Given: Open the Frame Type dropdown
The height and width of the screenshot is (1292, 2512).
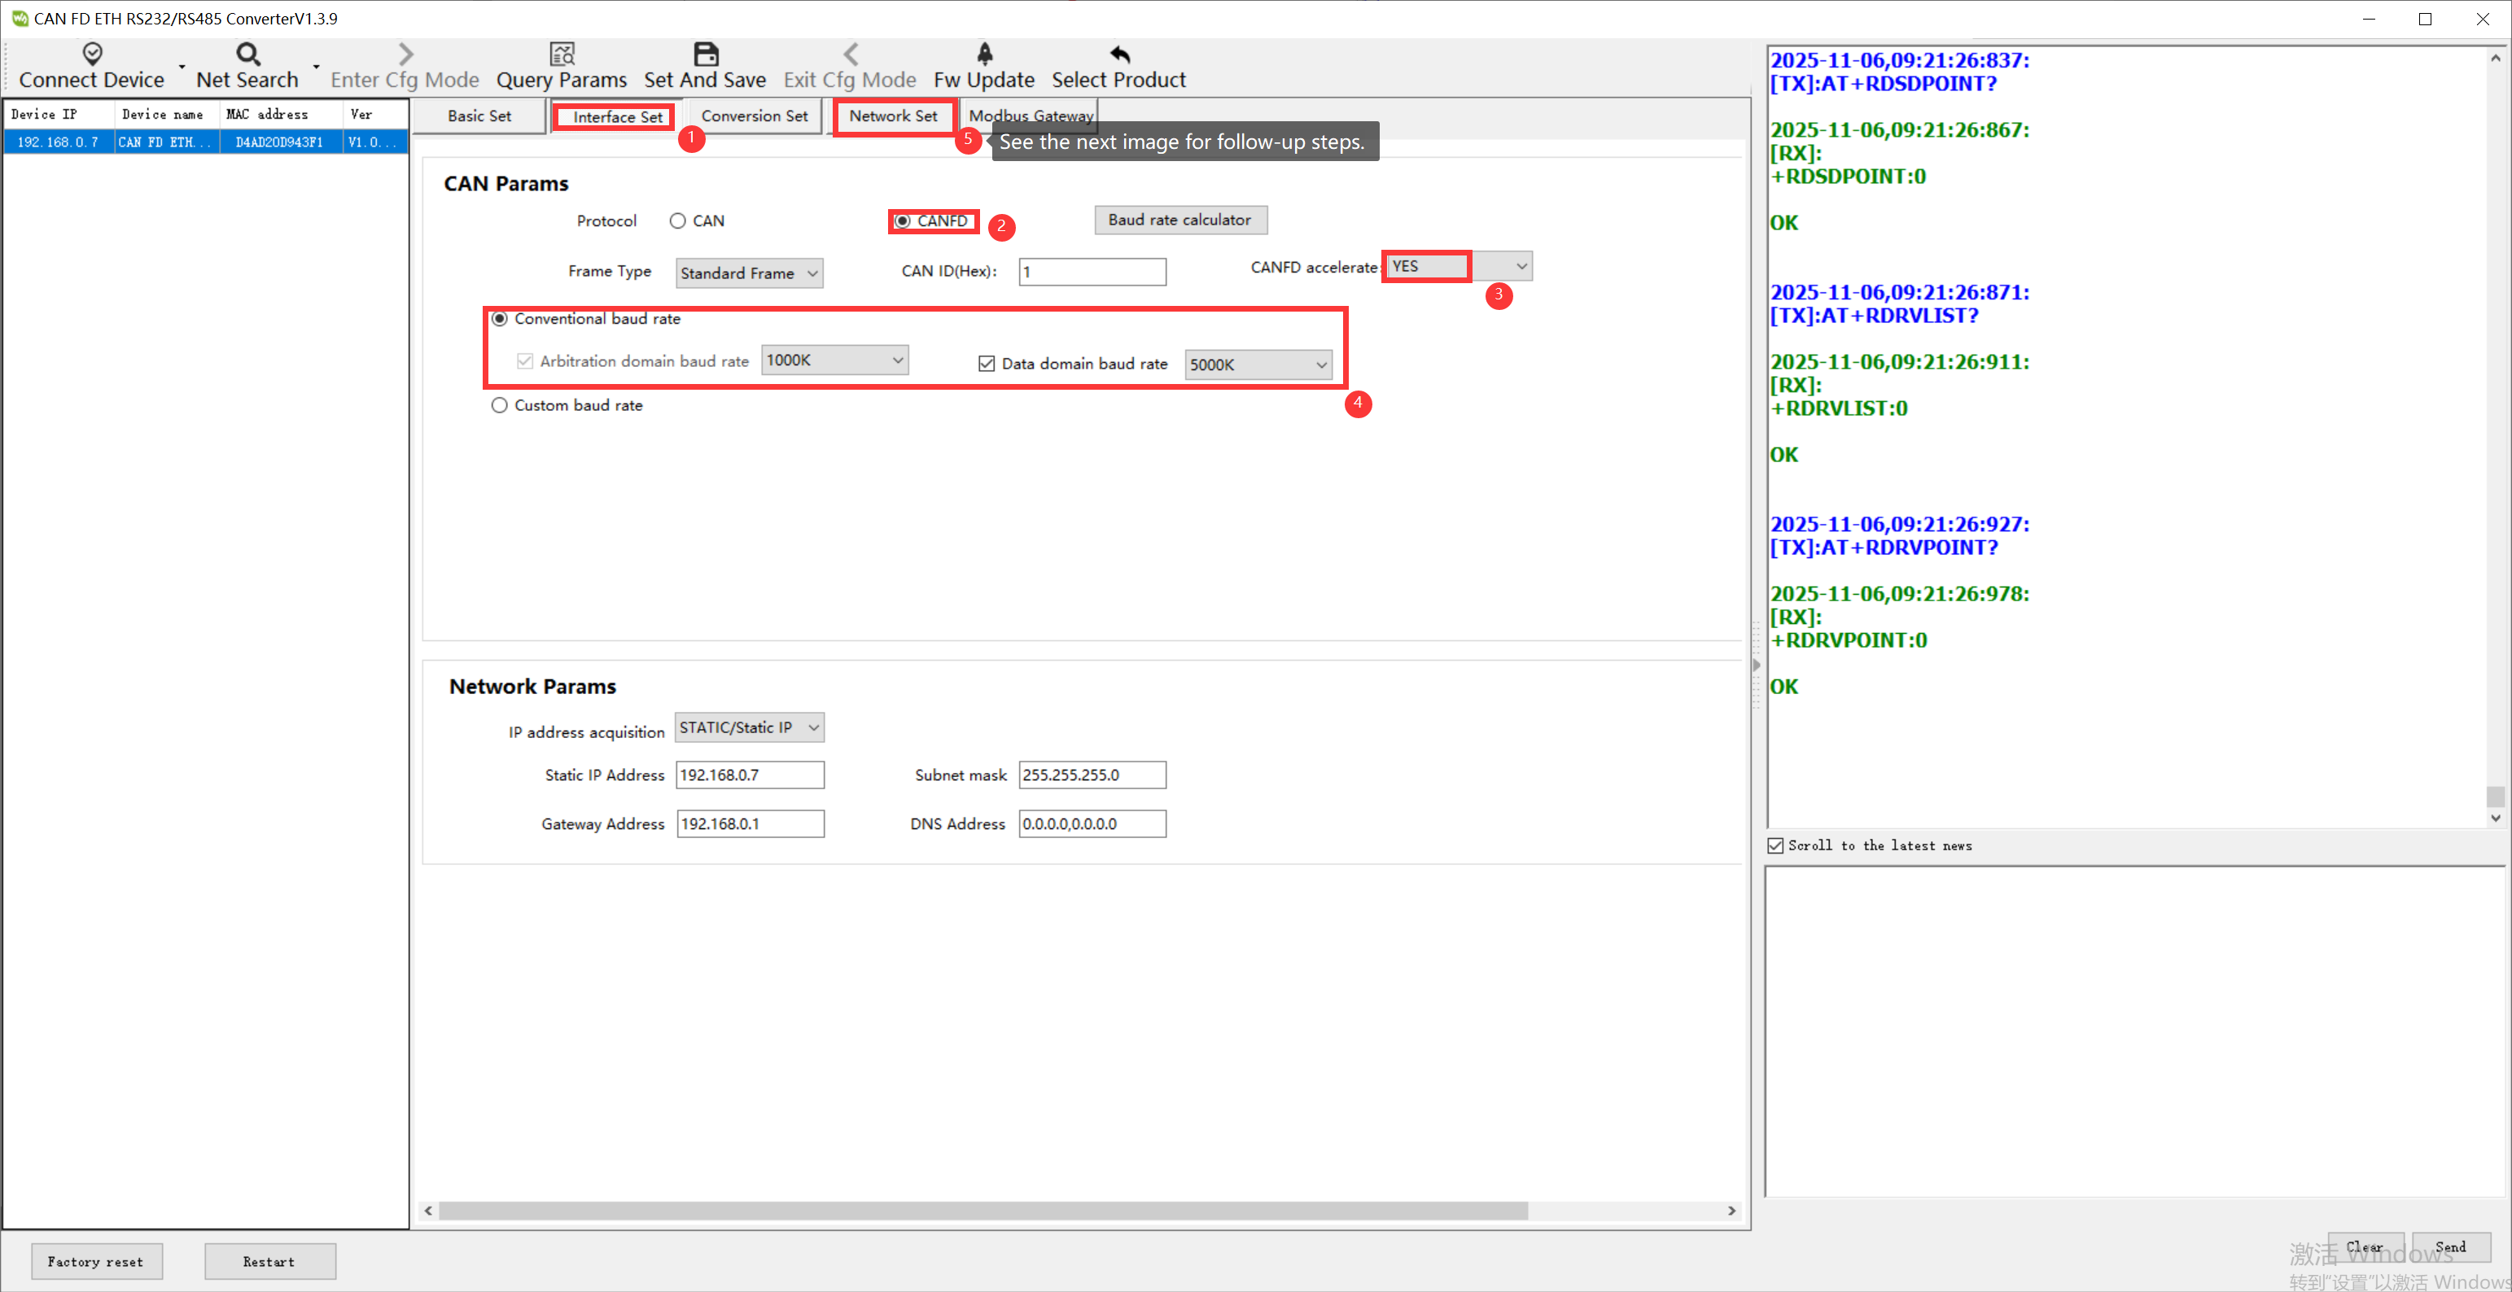Looking at the screenshot, I should tap(749, 273).
